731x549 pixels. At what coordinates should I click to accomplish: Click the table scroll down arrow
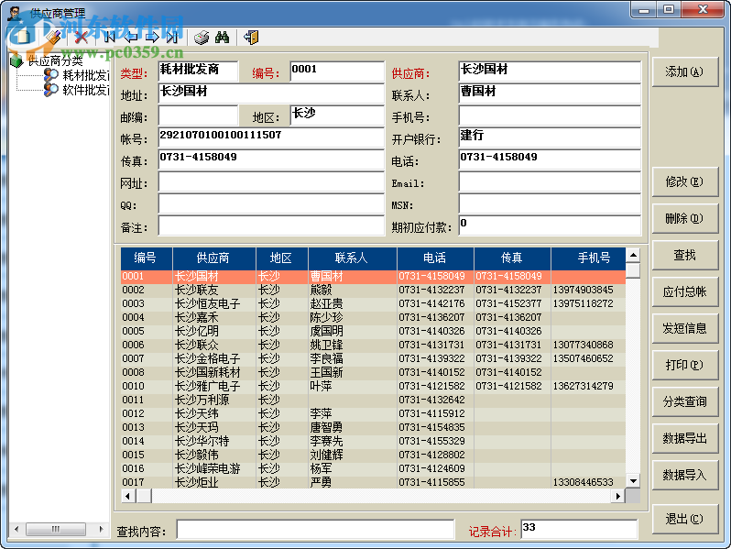pyautogui.click(x=633, y=481)
